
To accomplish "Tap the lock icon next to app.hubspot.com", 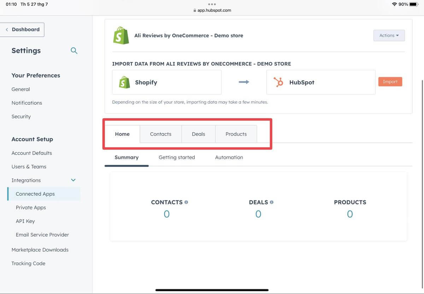I will pos(195,11).
